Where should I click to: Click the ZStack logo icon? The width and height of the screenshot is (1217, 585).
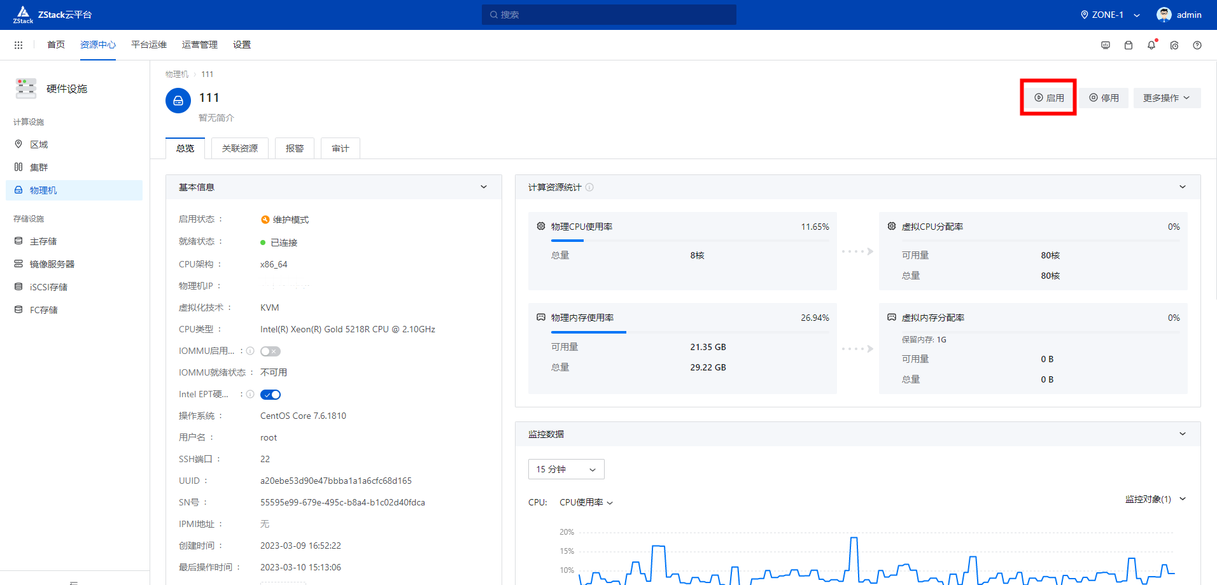tap(23, 14)
